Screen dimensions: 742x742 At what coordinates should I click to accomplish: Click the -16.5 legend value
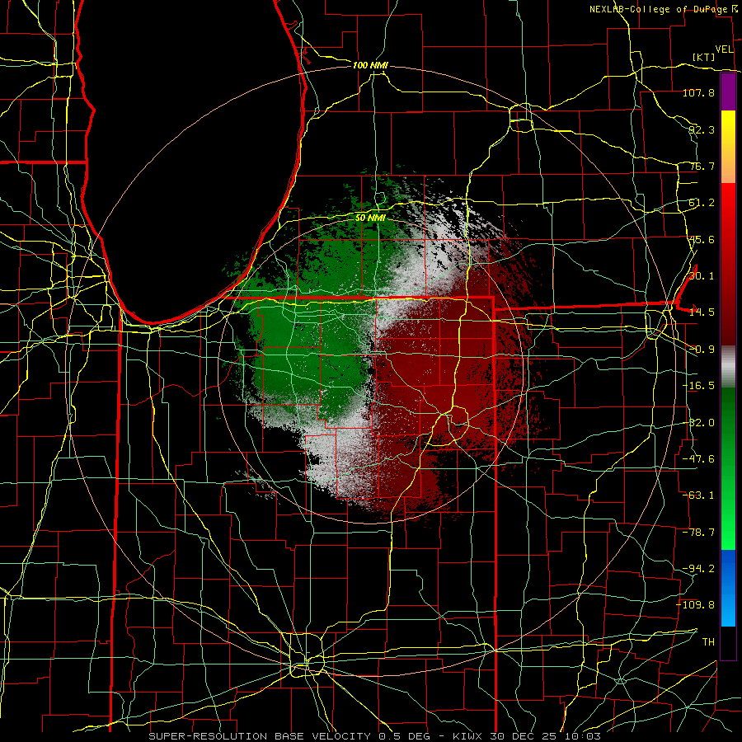(x=698, y=386)
